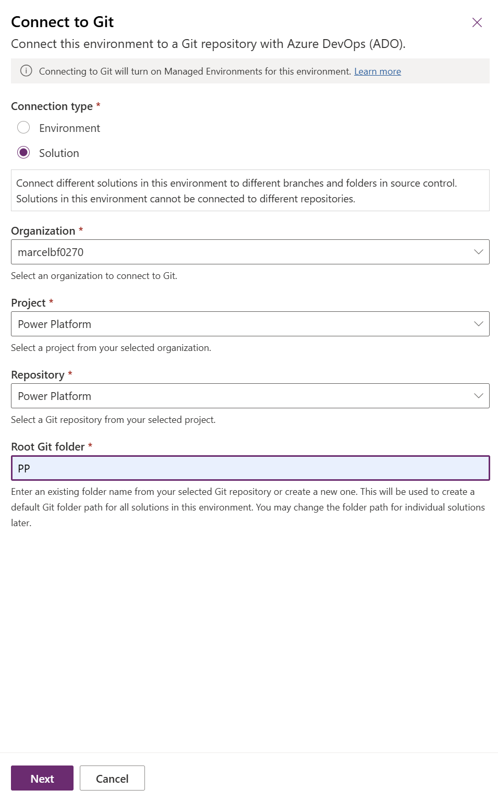
Task: Open the Organization dropdown chevron
Action: tap(478, 252)
